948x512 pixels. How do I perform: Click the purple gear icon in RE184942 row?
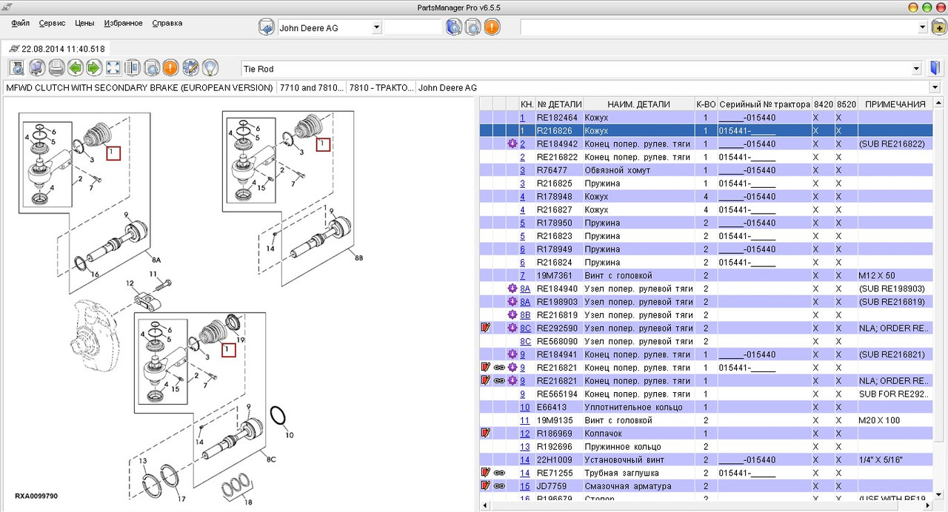(512, 144)
